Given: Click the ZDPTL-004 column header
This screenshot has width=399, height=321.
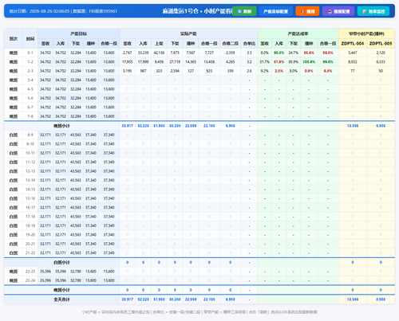Looking at the screenshot, I should [x=353, y=43].
